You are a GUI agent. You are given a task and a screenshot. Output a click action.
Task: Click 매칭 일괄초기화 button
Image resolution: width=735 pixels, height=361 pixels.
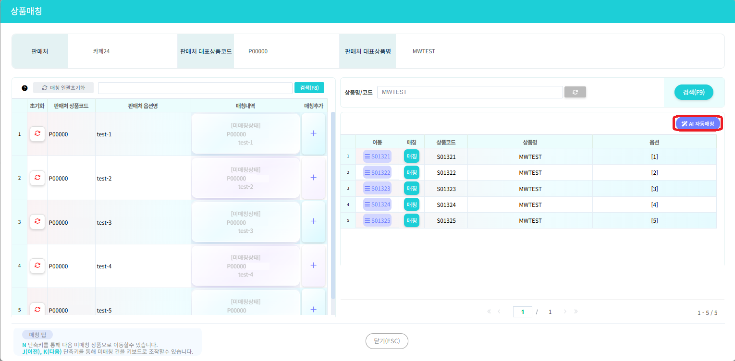click(63, 88)
